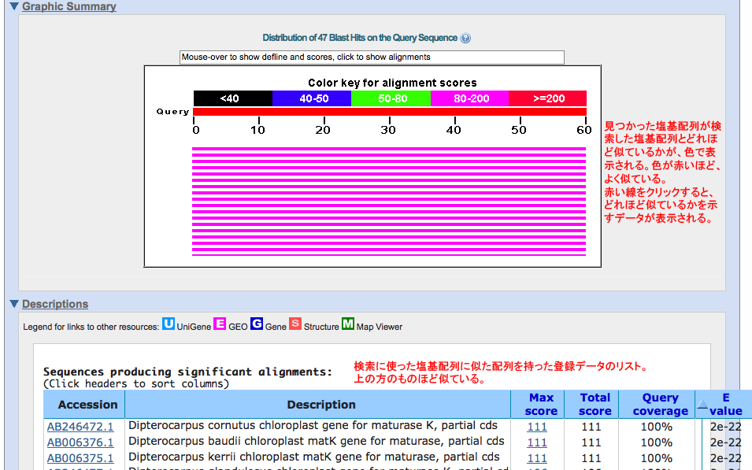Collapse the Descriptions section triangle
Image resolution: width=752 pixels, height=470 pixels.
[13, 304]
